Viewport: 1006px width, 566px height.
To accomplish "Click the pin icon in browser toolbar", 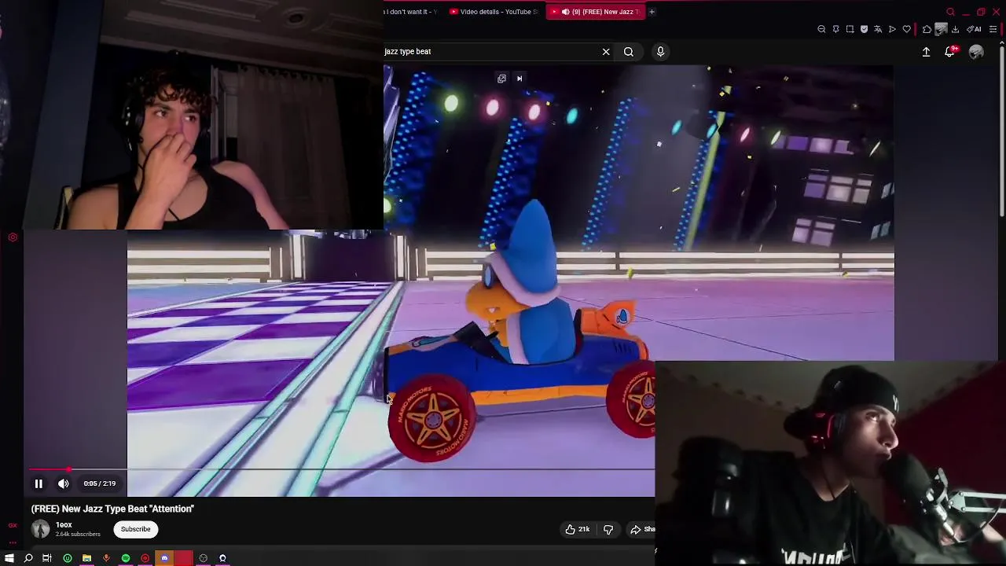I will point(835,30).
